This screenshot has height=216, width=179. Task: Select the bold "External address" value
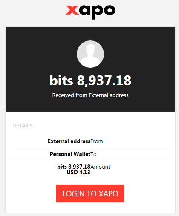coord(69,141)
